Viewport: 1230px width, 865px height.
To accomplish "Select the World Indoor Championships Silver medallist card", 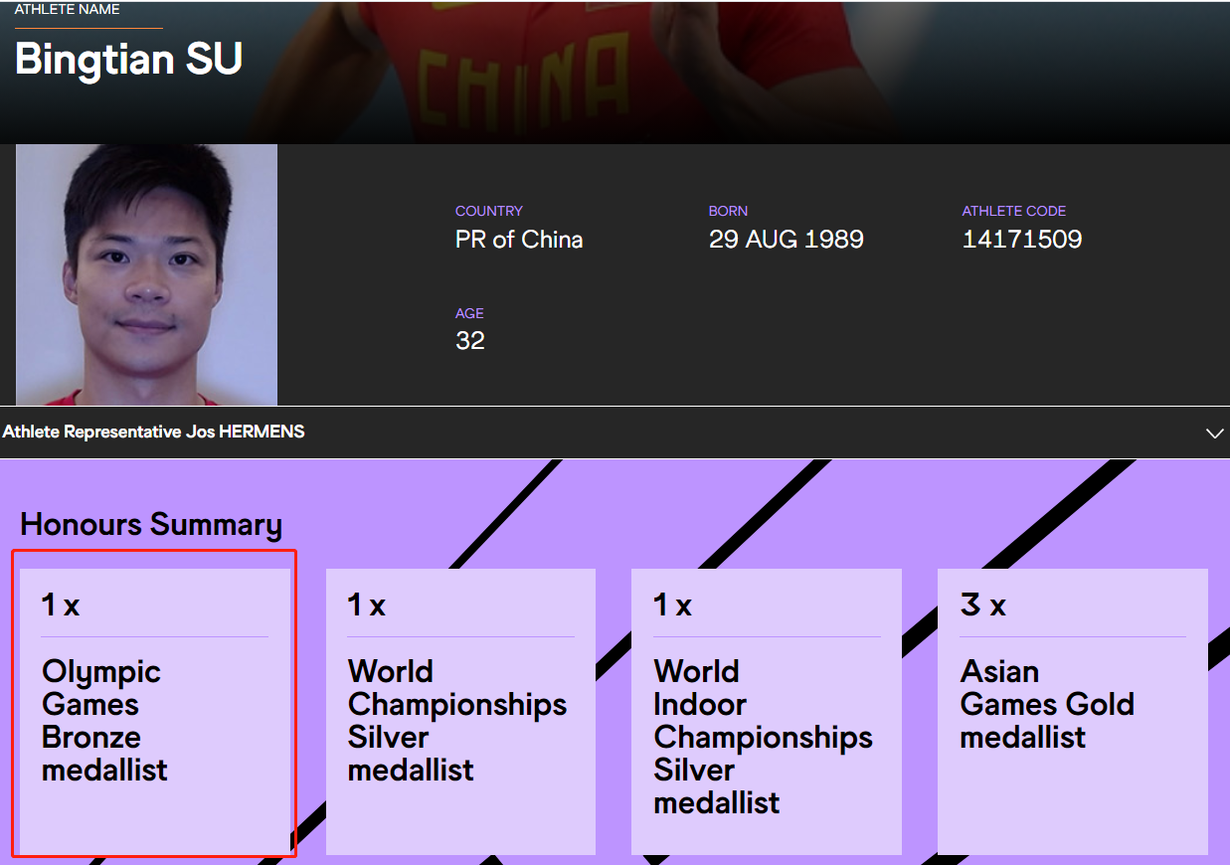I will tap(766, 710).
